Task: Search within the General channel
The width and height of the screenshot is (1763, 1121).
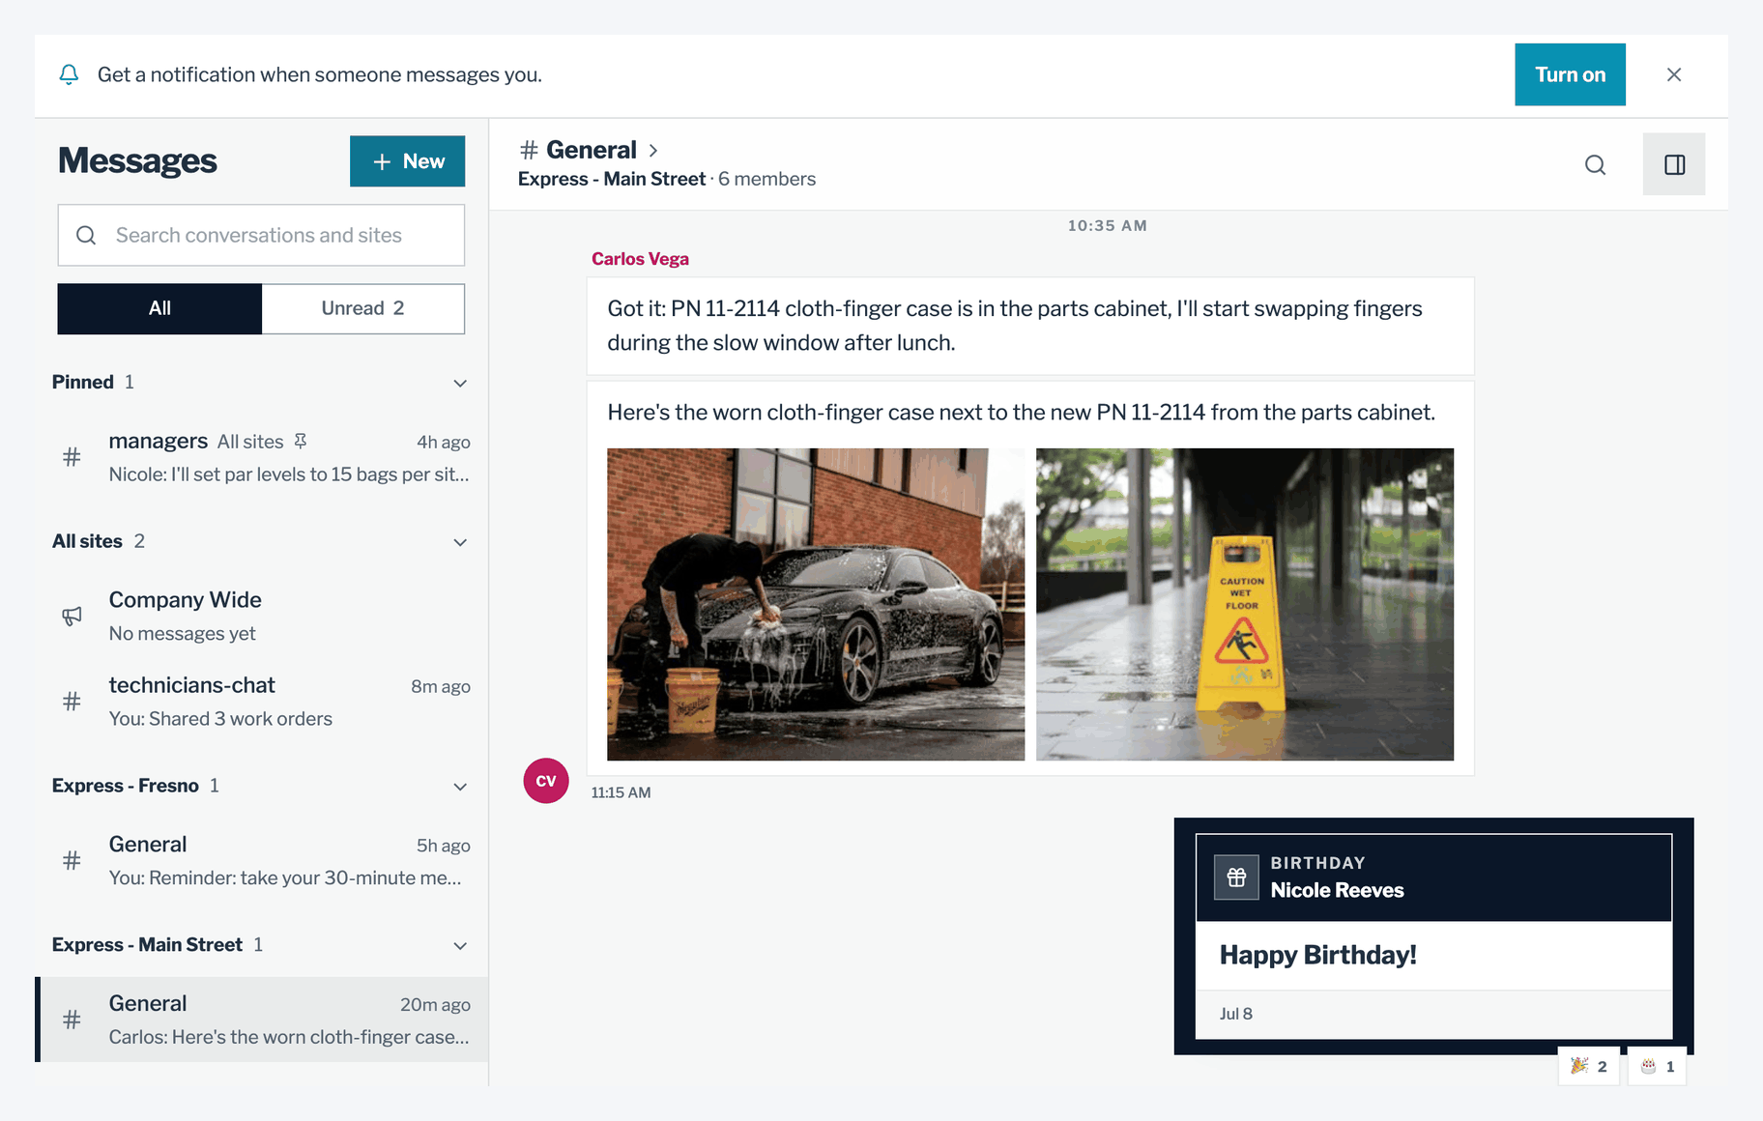Action: pyautogui.click(x=1595, y=164)
